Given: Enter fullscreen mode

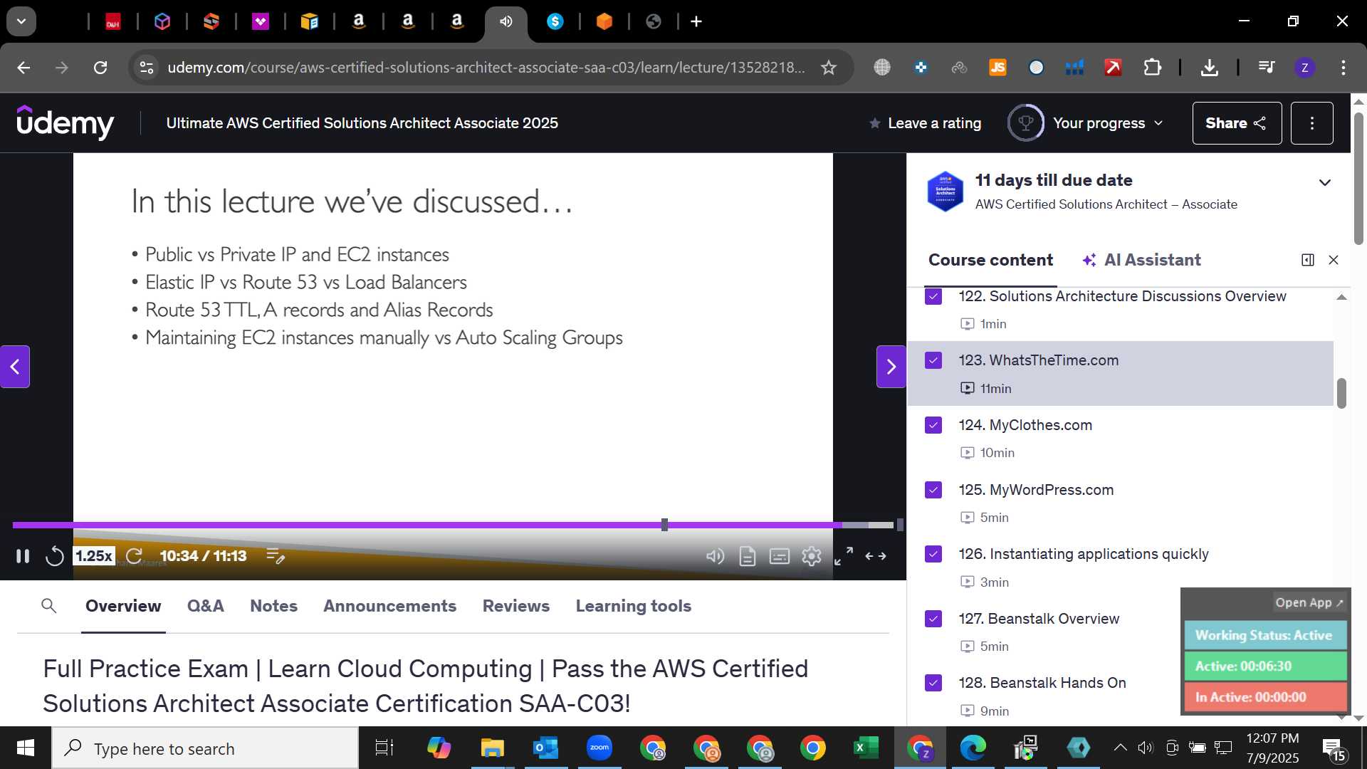Looking at the screenshot, I should (844, 556).
